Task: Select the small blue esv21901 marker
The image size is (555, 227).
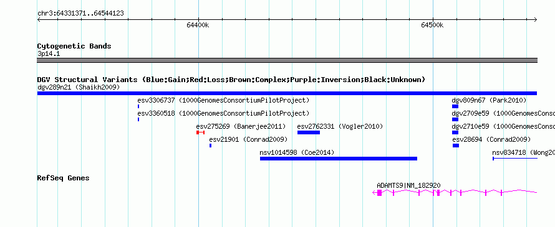Action: [x=210, y=146]
